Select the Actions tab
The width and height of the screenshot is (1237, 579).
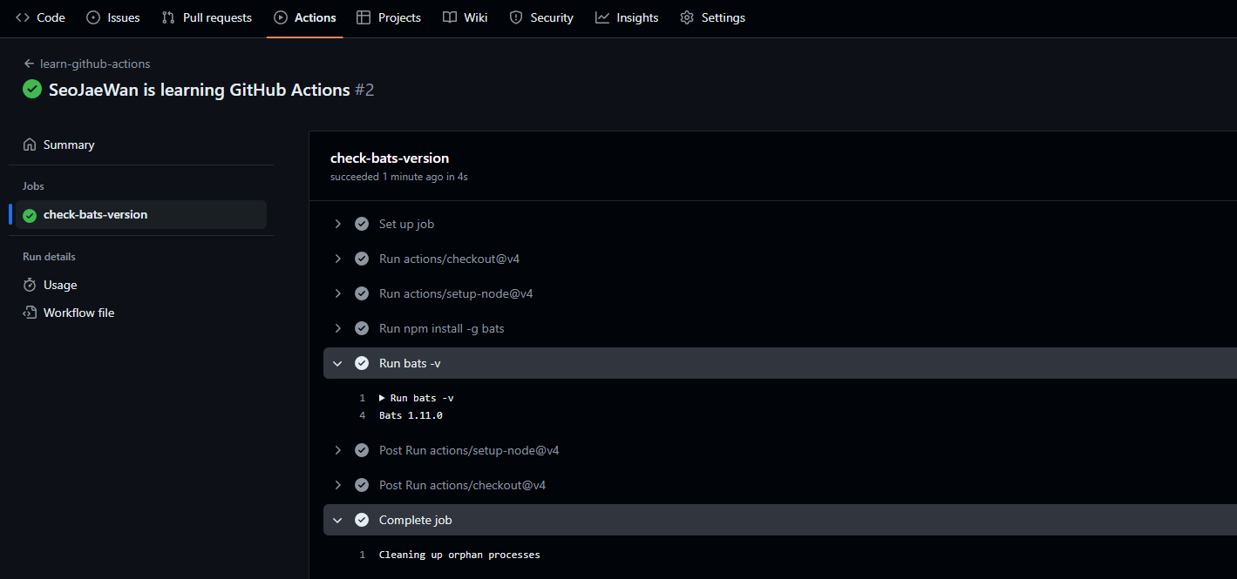(x=305, y=17)
